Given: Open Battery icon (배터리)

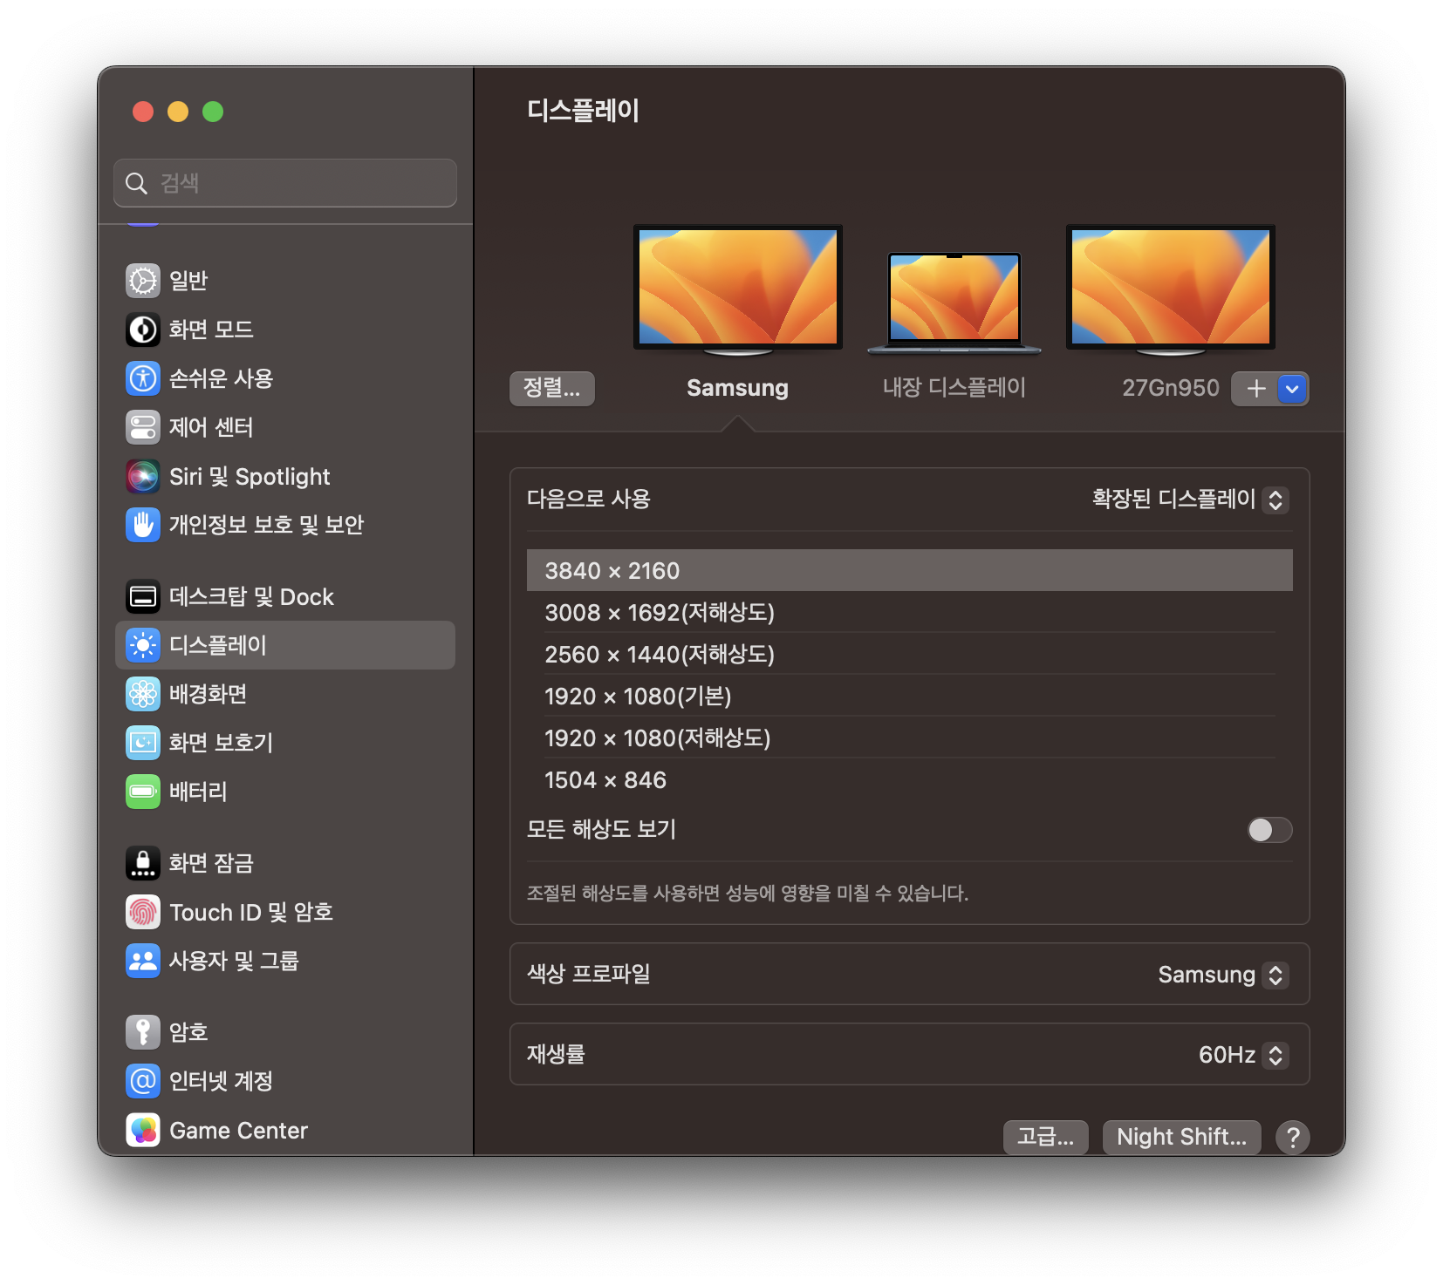Looking at the screenshot, I should click(x=143, y=792).
